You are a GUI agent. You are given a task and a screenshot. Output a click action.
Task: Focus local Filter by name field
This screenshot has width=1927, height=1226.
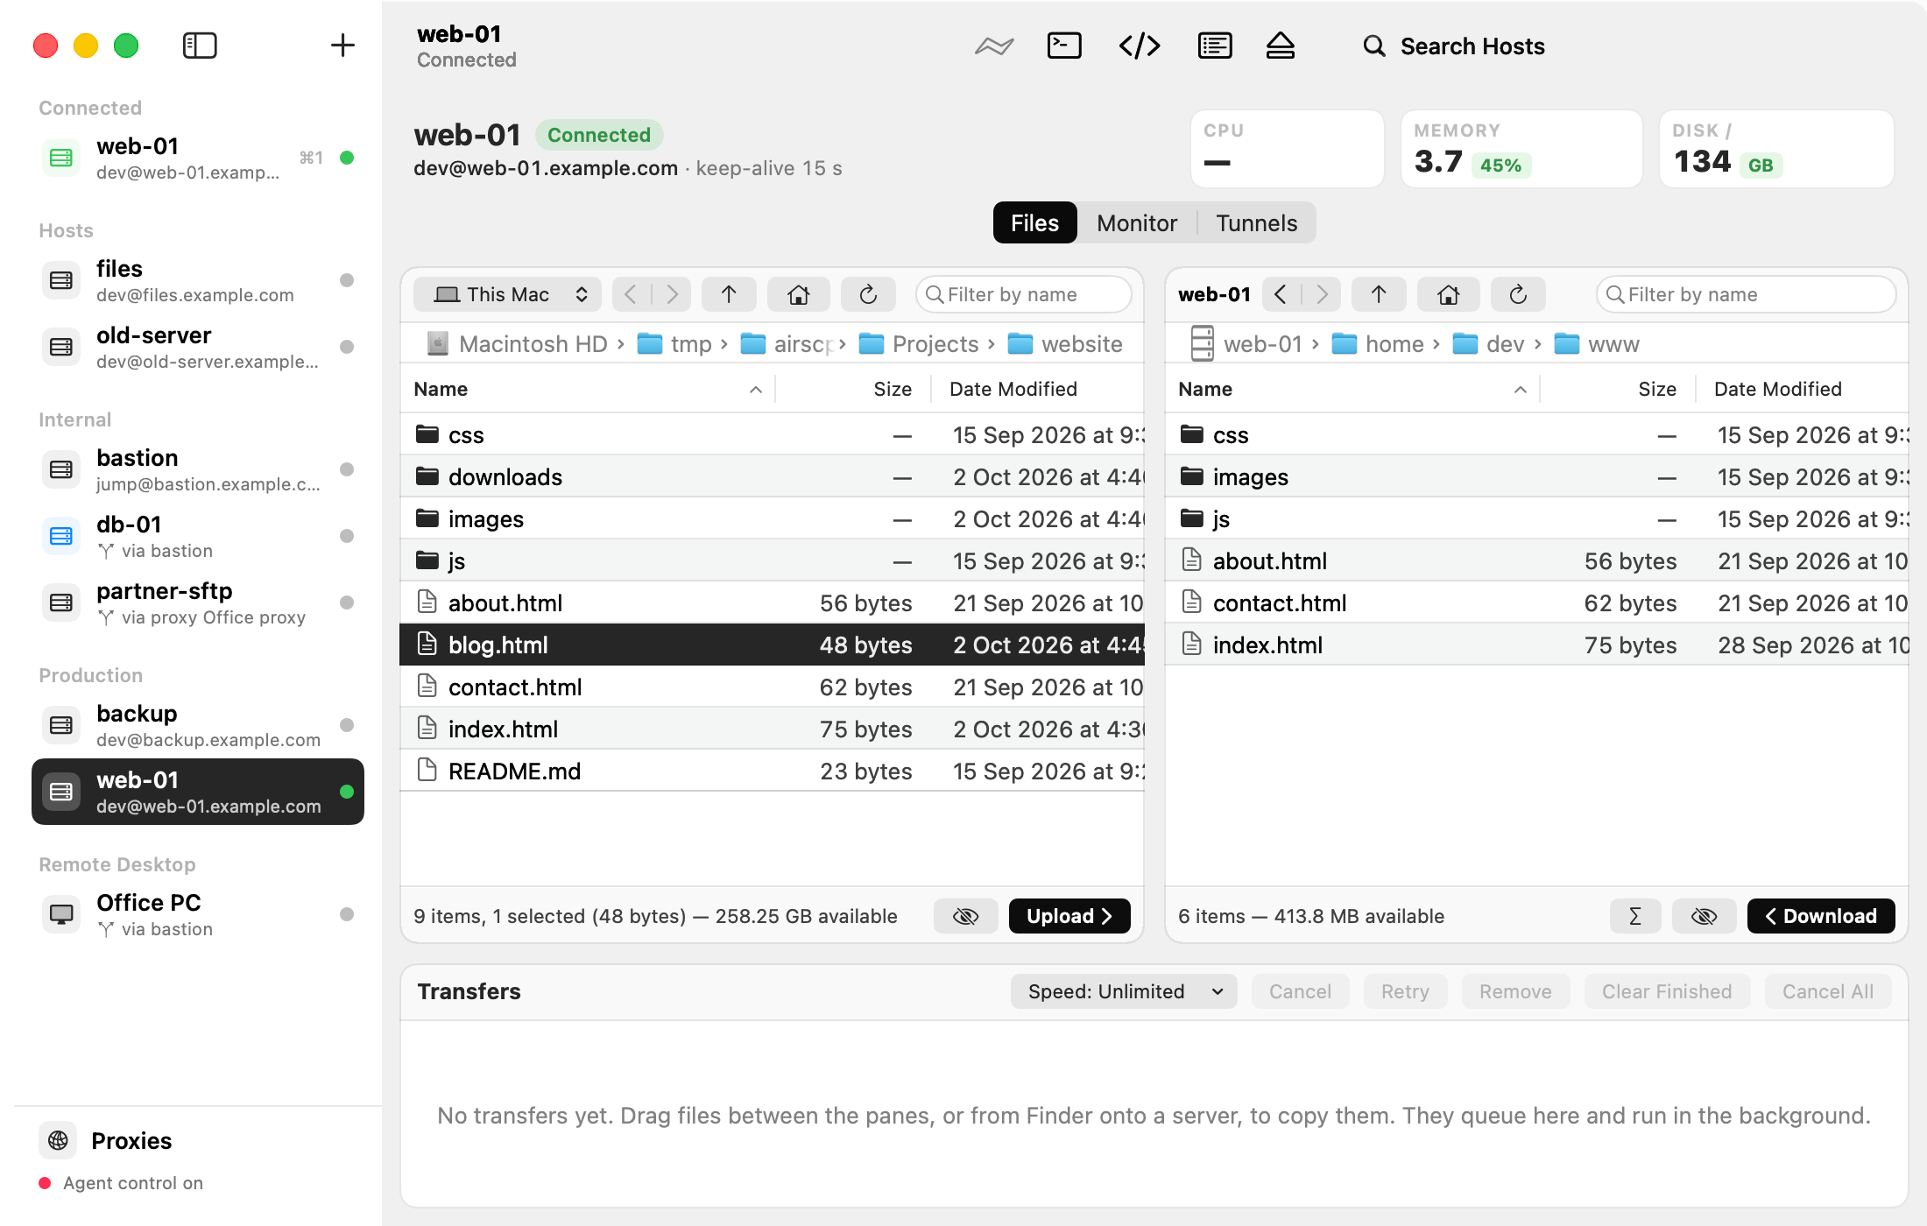tap(1024, 294)
